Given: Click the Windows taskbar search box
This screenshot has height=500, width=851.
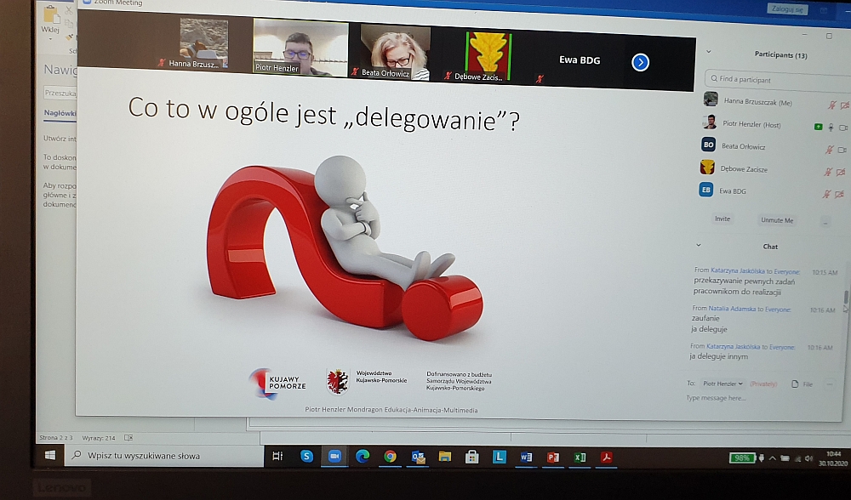Looking at the screenshot, I should coord(164,456).
